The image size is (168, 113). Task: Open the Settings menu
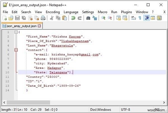(88, 12)
